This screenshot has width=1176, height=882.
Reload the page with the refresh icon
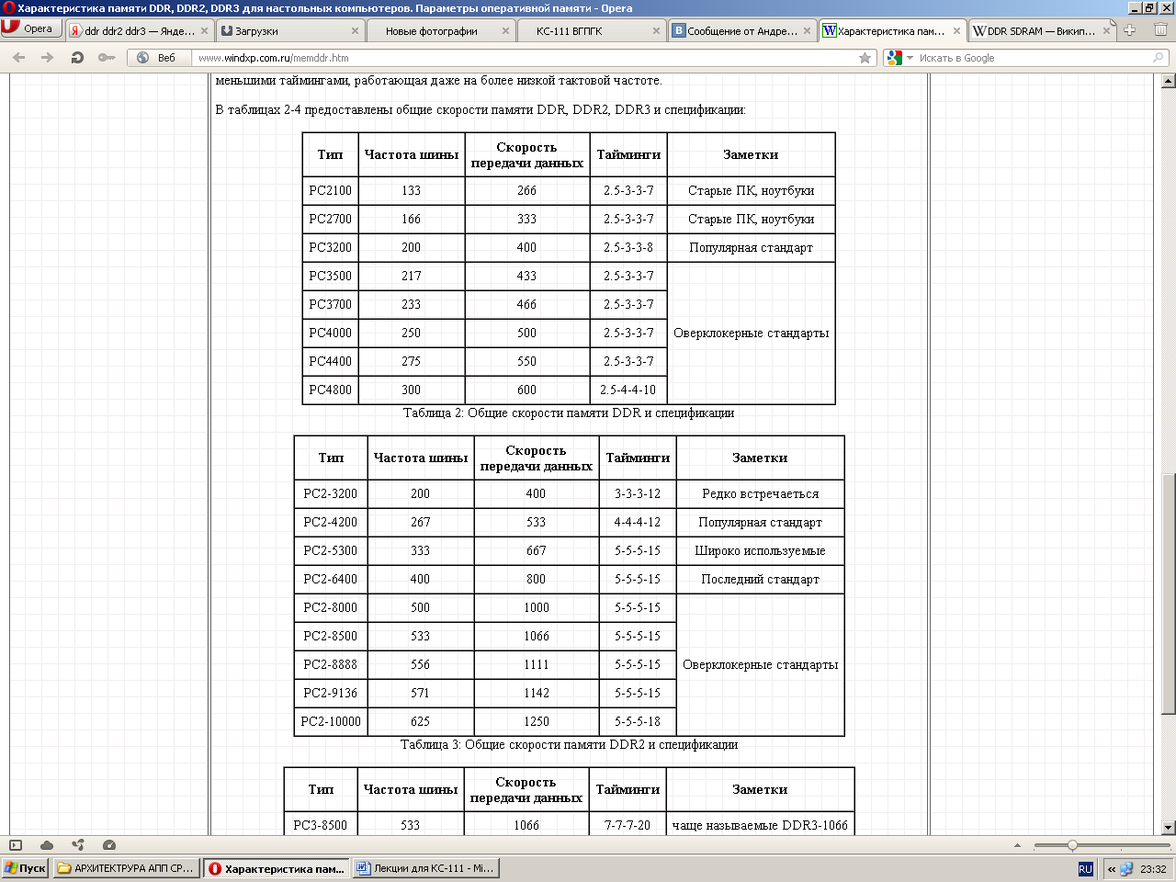click(x=77, y=58)
